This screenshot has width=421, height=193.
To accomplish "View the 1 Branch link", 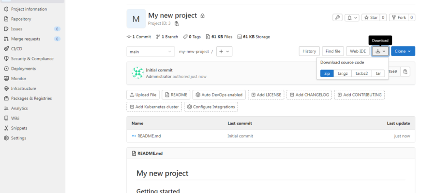I will (167, 37).
